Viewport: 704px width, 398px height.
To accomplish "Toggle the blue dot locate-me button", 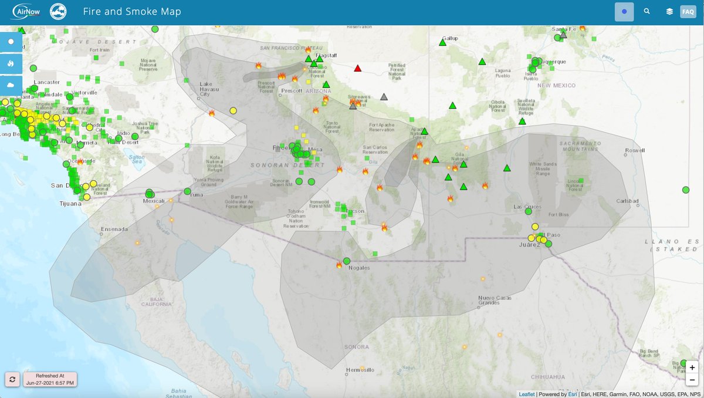I will [x=624, y=11].
